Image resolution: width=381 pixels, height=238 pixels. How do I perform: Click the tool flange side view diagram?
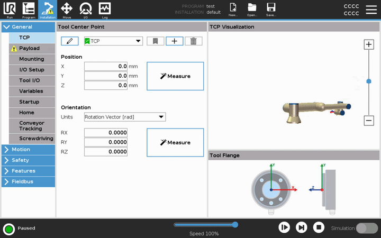pyautogui.click(x=323, y=189)
